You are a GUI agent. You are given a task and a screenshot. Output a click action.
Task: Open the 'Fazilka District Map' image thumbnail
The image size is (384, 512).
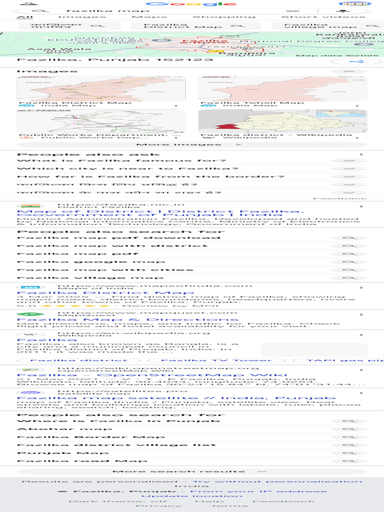pyautogui.click(x=101, y=88)
